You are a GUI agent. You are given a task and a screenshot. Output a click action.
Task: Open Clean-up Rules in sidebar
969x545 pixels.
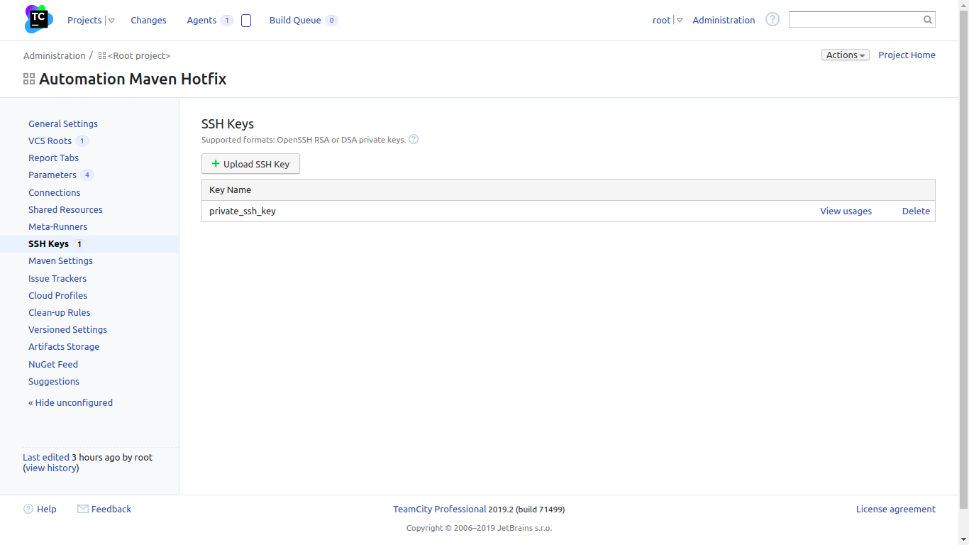pyautogui.click(x=59, y=312)
